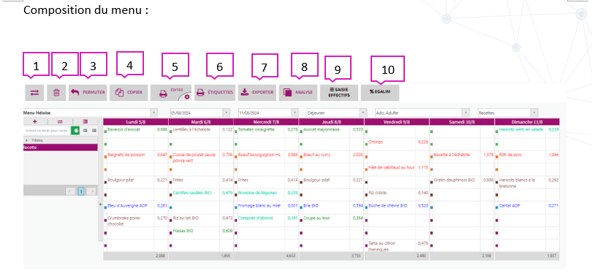Click the swap arrows toolbar button
The image size is (592, 277).
[35, 93]
